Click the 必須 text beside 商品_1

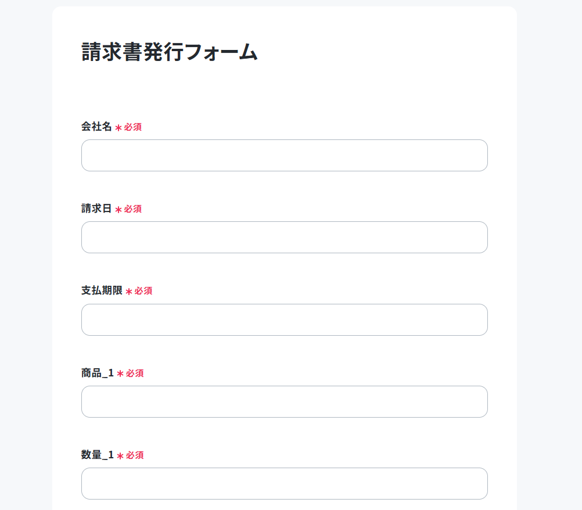click(135, 373)
